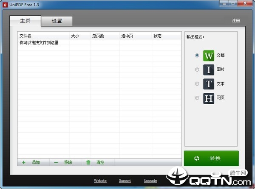The width and height of the screenshot is (255, 189).
Task: Switch to the 主页 tab
Action: click(x=25, y=21)
